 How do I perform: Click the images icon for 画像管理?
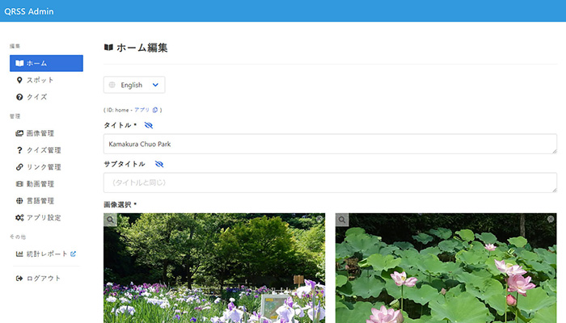[x=19, y=133]
